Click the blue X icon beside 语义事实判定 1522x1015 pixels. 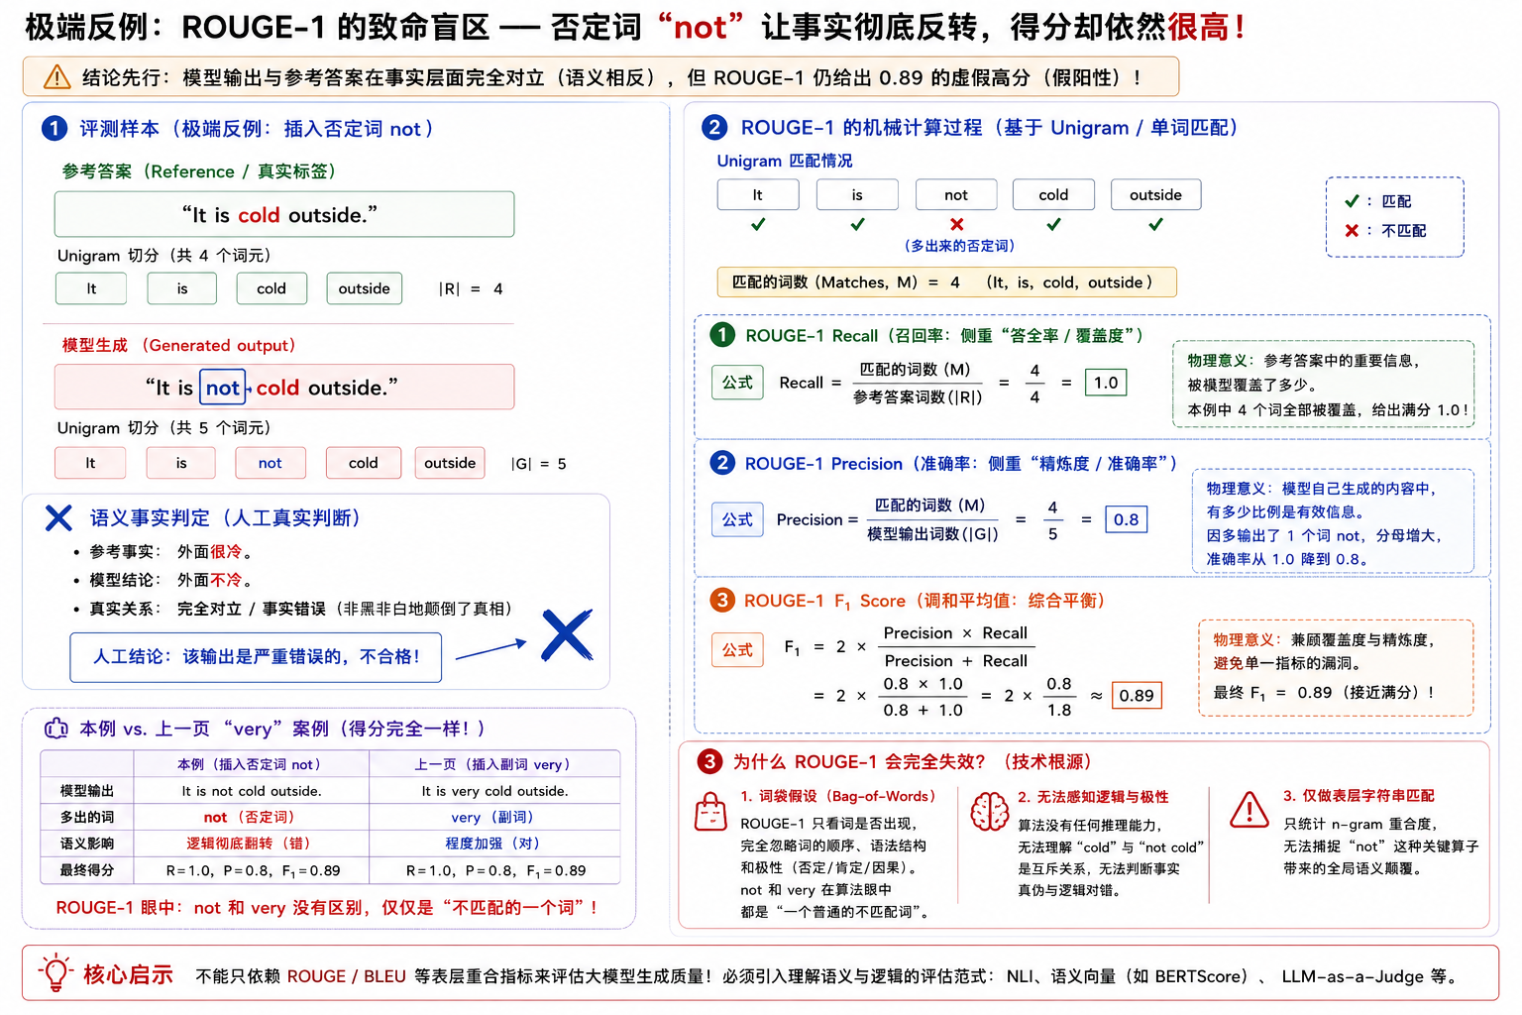(x=58, y=517)
